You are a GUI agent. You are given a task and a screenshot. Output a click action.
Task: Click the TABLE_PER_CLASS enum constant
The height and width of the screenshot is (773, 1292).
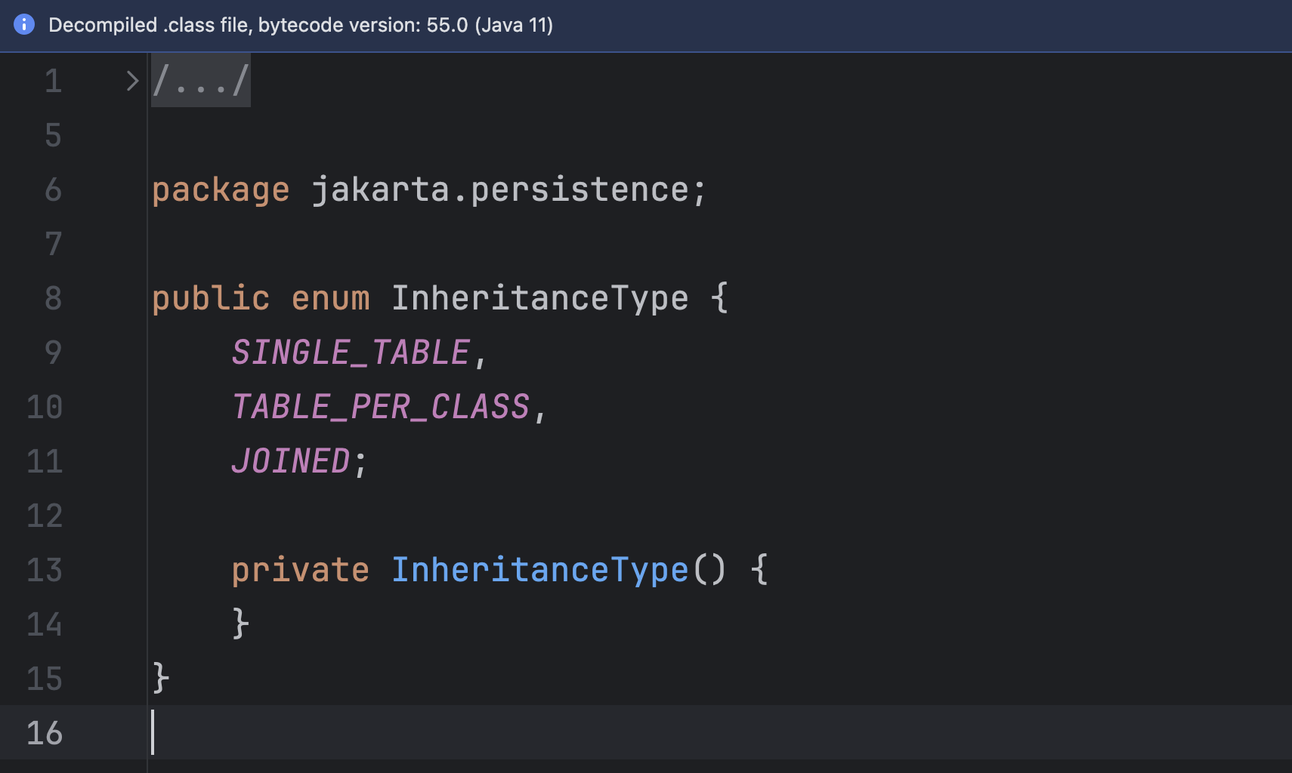coord(380,407)
